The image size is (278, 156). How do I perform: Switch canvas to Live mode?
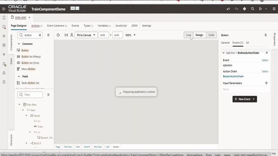[189, 35]
